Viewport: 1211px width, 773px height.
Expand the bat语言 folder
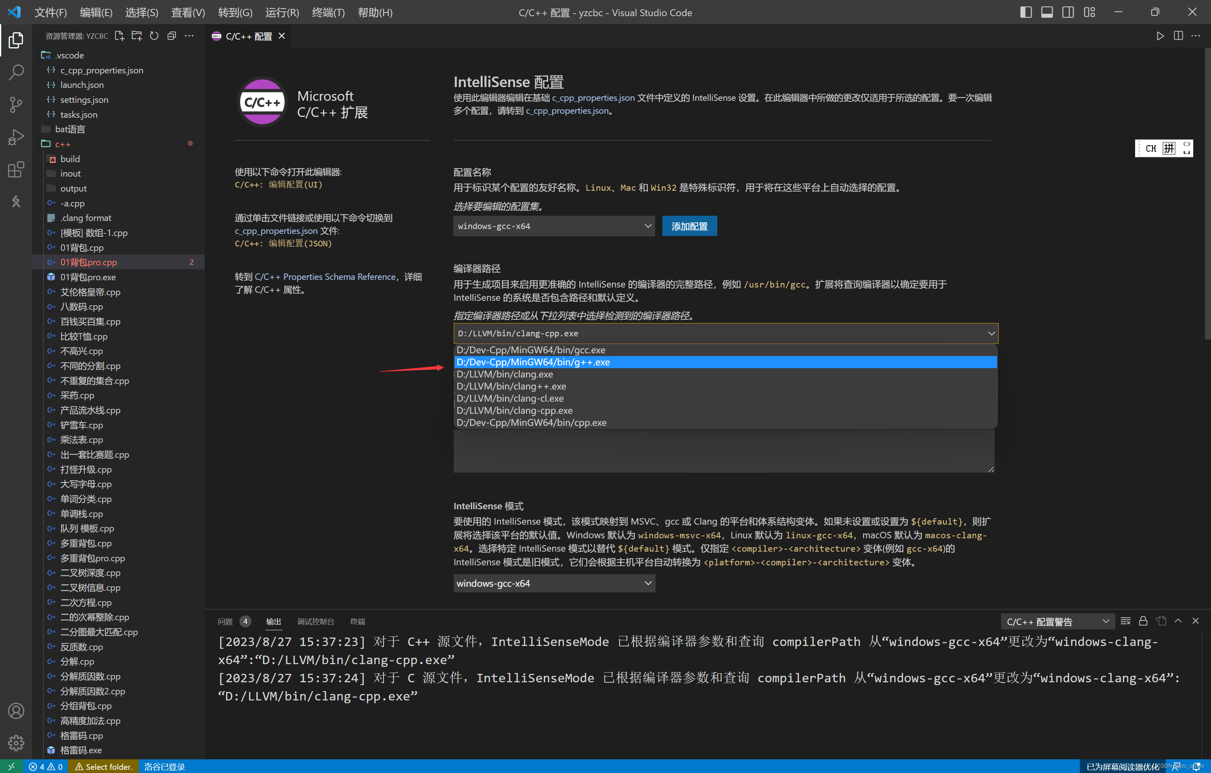(118, 129)
